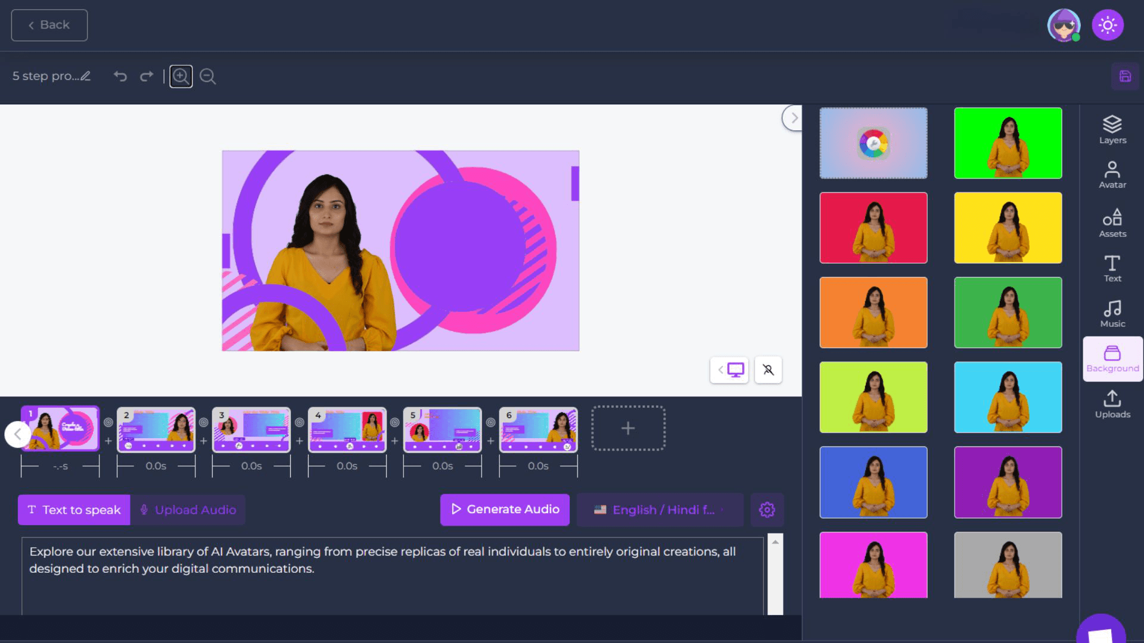Expand the monitor layout selector
1144x643 pixels.
729,370
